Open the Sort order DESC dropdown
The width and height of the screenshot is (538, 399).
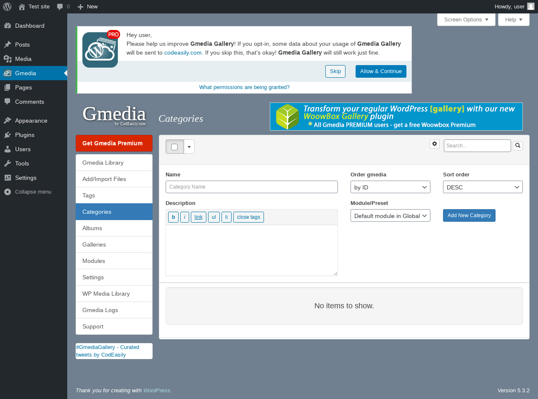tap(483, 187)
